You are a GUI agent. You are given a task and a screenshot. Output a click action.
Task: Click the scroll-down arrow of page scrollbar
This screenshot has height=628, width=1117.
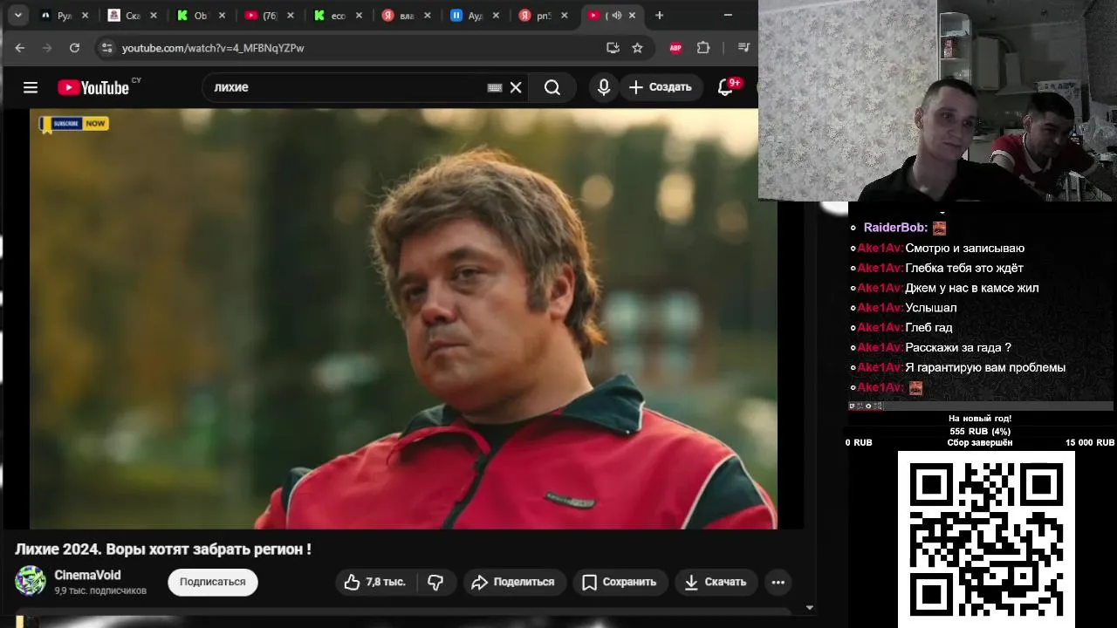809,608
